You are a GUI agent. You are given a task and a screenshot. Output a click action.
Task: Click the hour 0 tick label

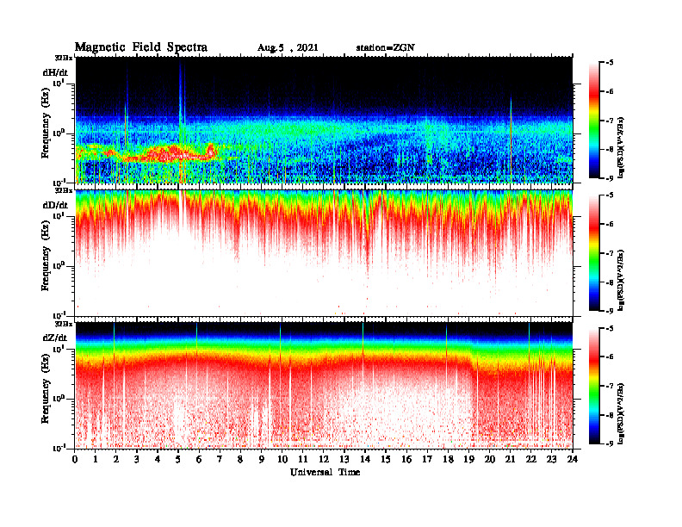pos(75,460)
